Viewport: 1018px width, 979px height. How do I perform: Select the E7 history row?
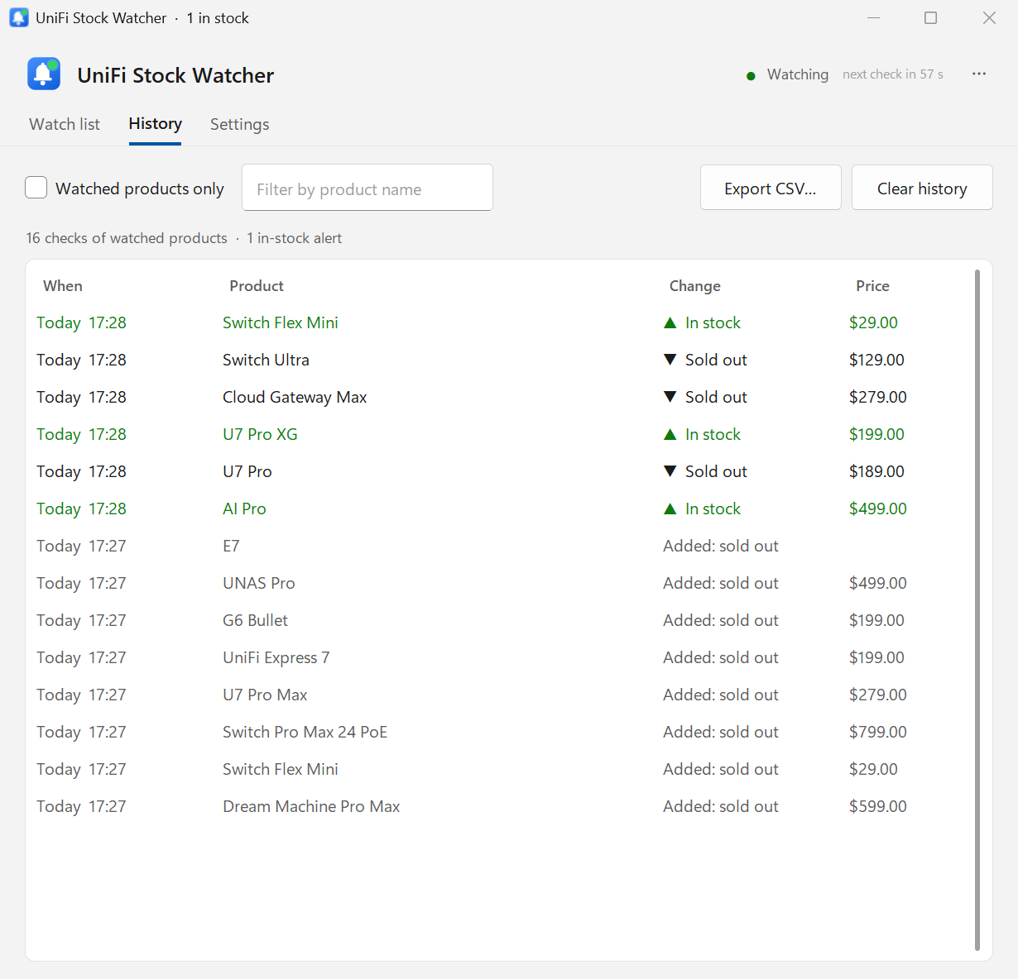pos(499,546)
